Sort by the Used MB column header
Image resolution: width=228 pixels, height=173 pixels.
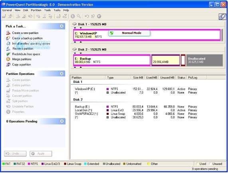151,77
